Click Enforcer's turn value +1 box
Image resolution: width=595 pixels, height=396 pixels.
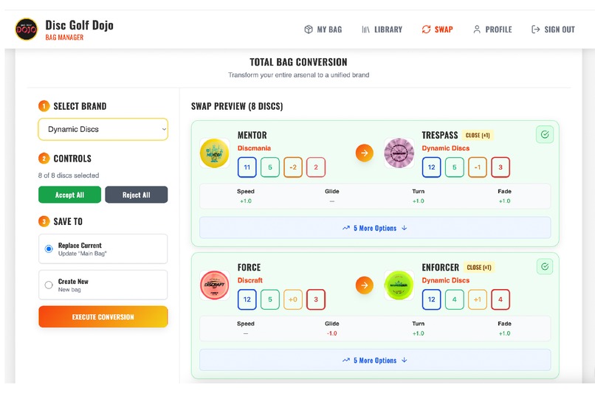pyautogui.click(x=478, y=299)
